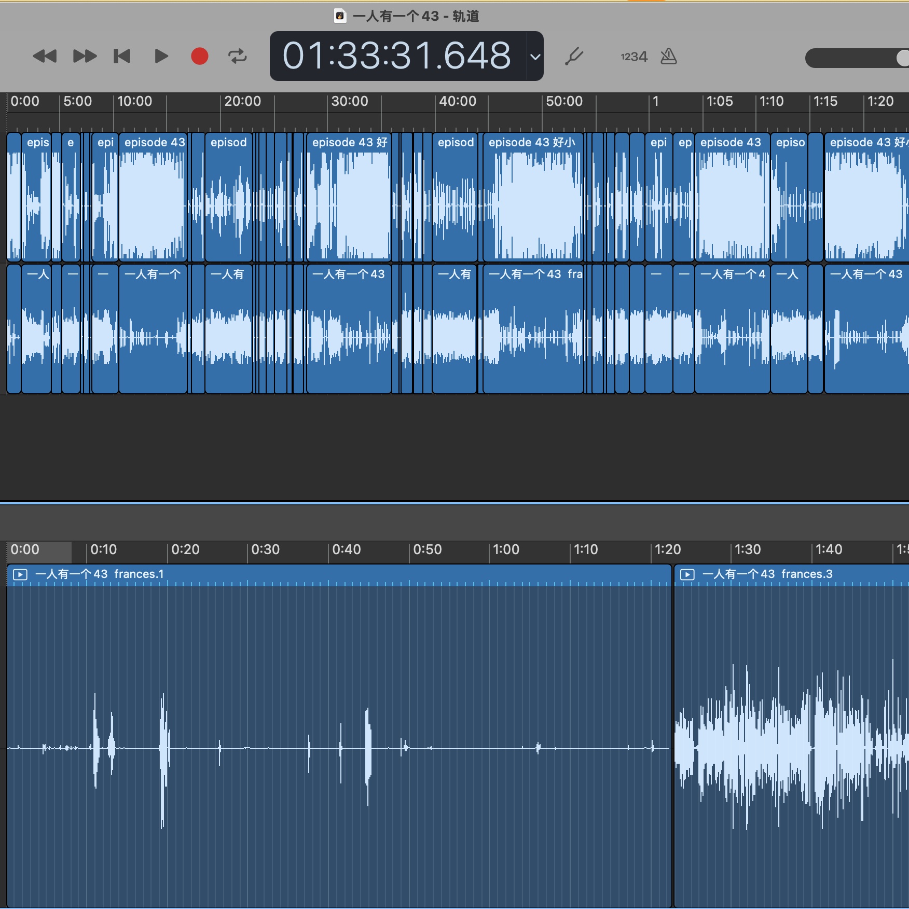Toggle the metronome click
909x909 pixels.
669,57
